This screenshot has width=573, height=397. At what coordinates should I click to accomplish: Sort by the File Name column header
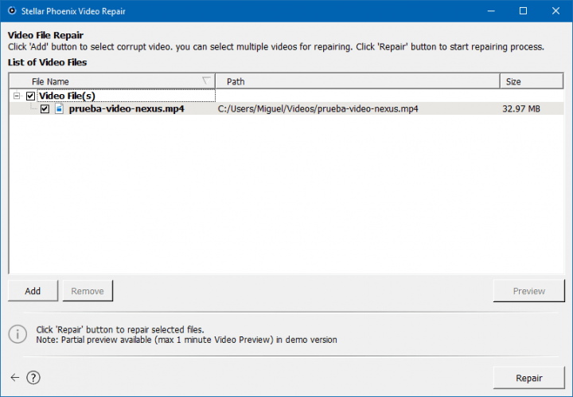click(x=112, y=81)
